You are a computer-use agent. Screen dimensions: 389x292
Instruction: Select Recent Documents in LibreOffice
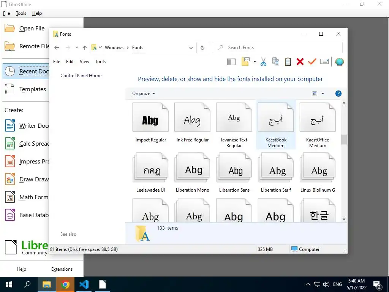(x=26, y=71)
